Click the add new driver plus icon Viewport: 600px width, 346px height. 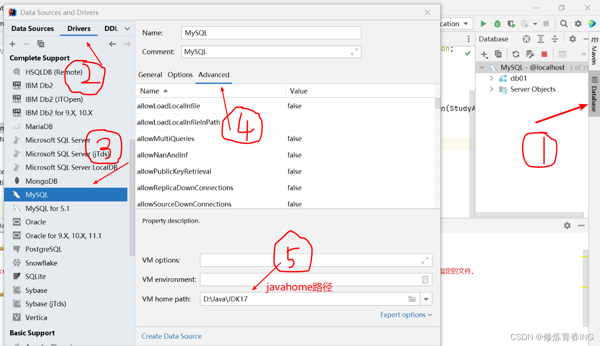coord(12,44)
